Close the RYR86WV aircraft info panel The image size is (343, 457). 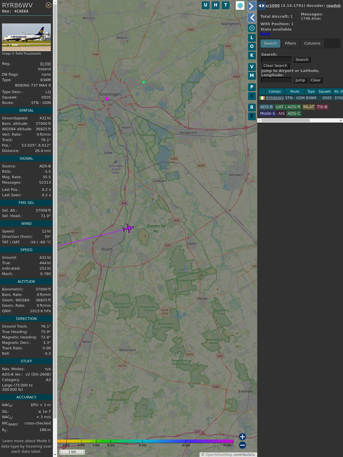click(x=49, y=5)
